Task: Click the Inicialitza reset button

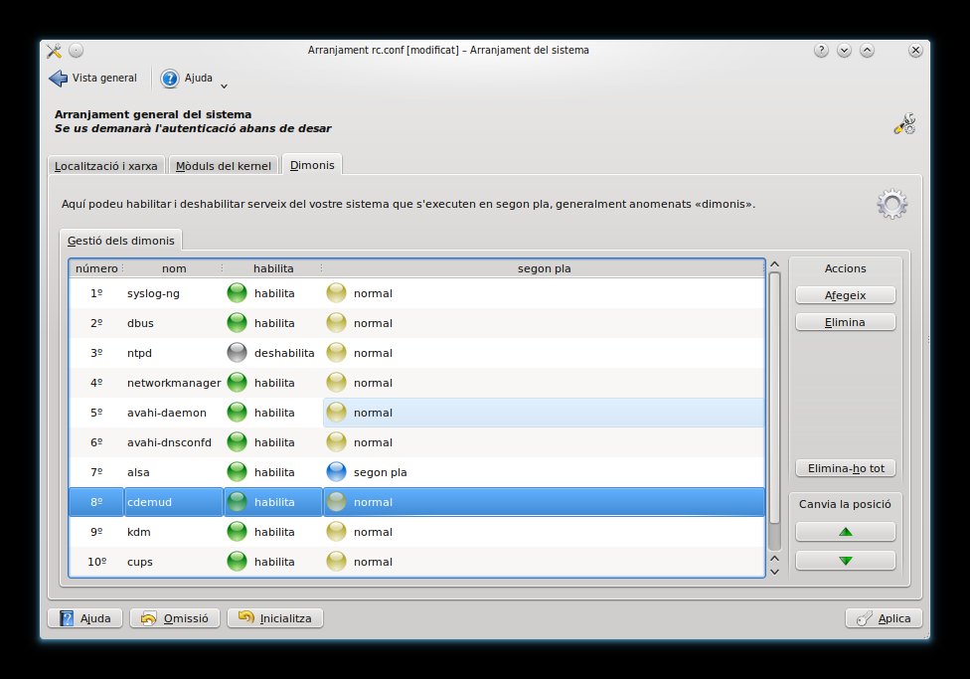Action: pyautogui.click(x=275, y=618)
